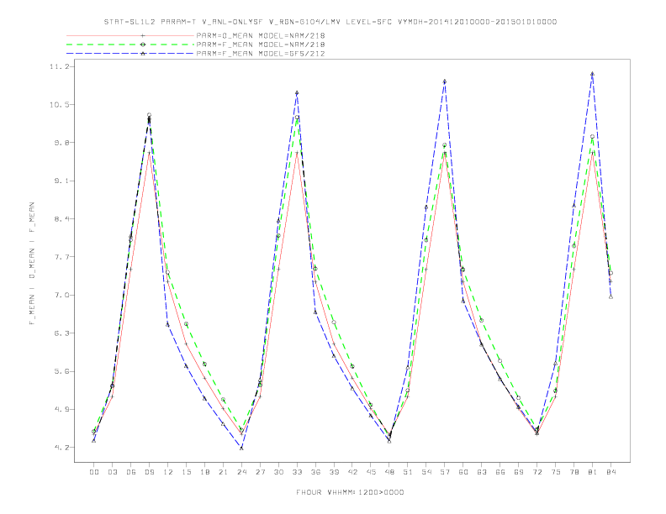The image size is (666, 514).
Task: Click x-axis hour label 24
Action: coord(241,472)
